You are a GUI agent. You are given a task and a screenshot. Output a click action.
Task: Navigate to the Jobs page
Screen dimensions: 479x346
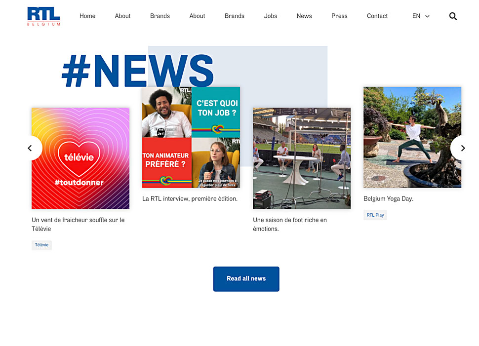(271, 16)
